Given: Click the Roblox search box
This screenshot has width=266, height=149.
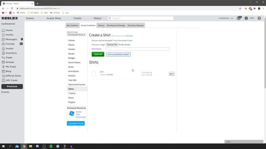Looking at the screenshot, I should point(140,18).
